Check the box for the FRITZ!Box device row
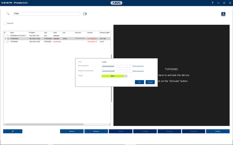 pos(5,36)
